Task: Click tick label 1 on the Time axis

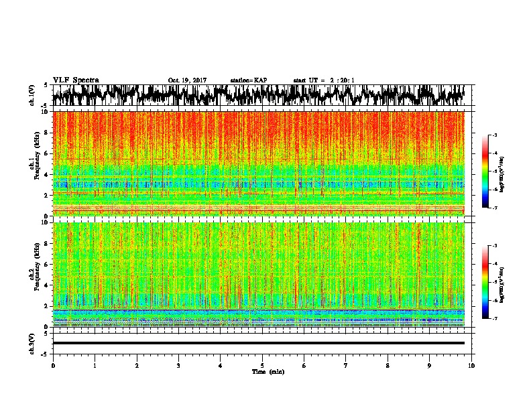Action: 95,366
